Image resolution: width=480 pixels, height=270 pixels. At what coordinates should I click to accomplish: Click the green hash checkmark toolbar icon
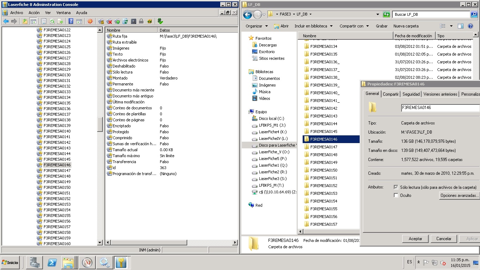[160, 21]
